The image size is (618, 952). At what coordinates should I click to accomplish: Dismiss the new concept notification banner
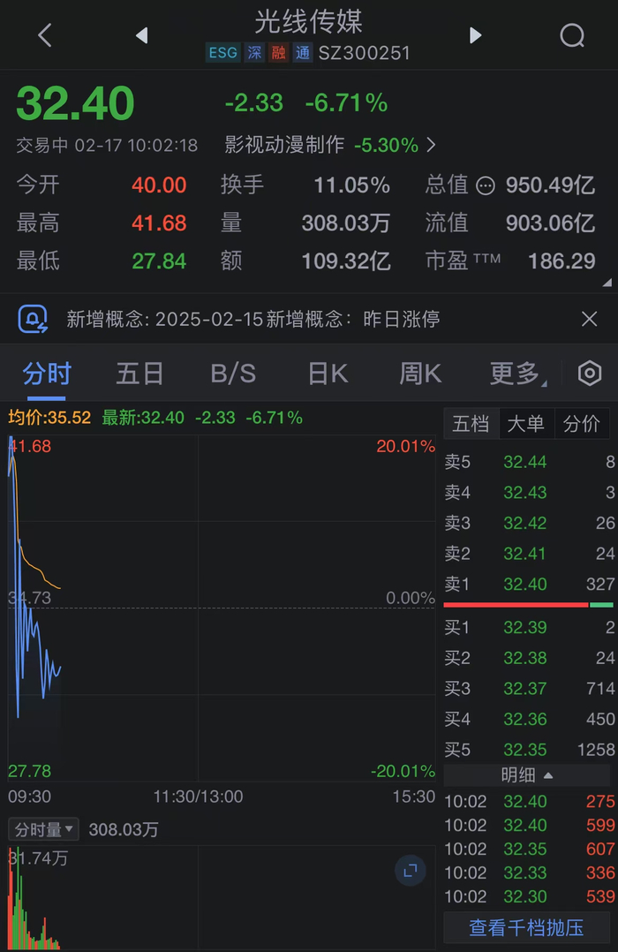point(589,319)
